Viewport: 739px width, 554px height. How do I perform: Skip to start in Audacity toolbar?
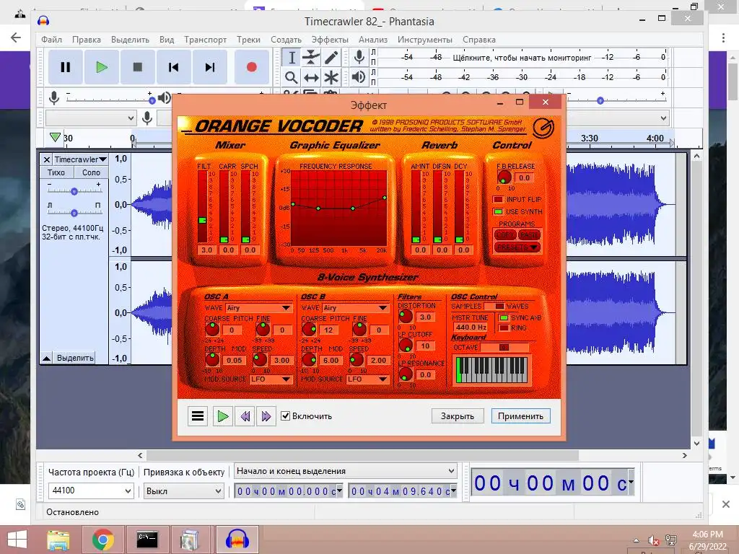pos(173,67)
